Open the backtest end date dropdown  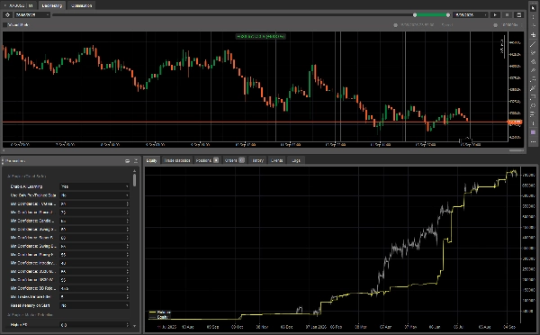click(x=470, y=14)
